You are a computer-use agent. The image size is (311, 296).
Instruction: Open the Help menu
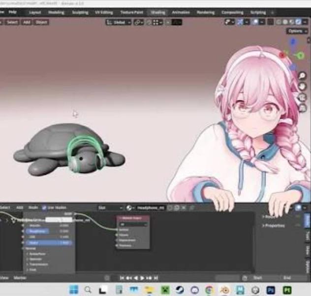point(12,12)
